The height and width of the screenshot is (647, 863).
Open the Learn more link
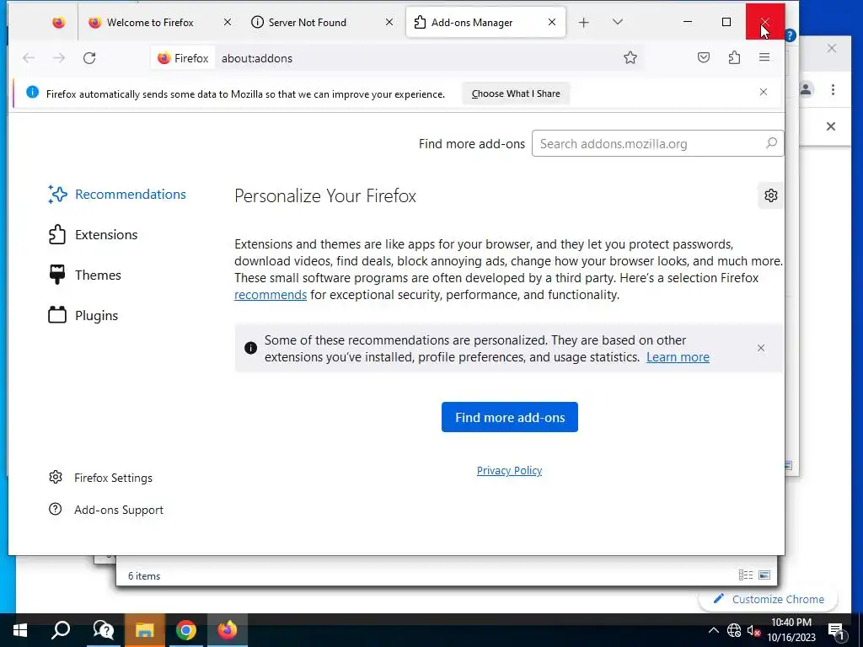pos(678,357)
